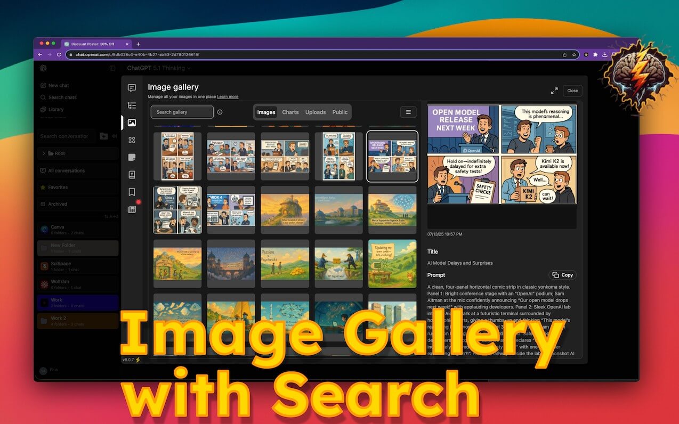This screenshot has height=424, width=679.
Task: Click the Search conversation field
Action: [66, 136]
